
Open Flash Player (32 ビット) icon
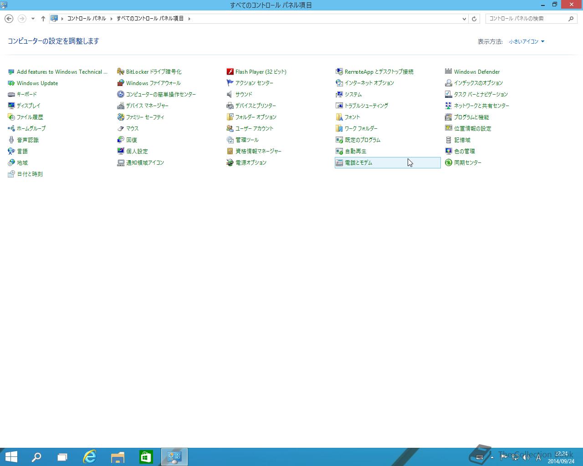click(230, 71)
